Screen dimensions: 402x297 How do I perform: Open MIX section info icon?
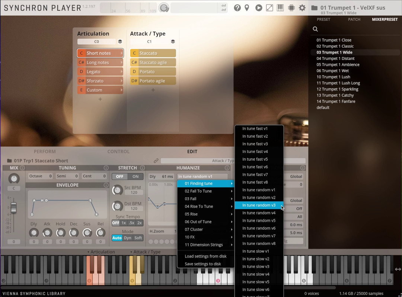tap(22, 168)
